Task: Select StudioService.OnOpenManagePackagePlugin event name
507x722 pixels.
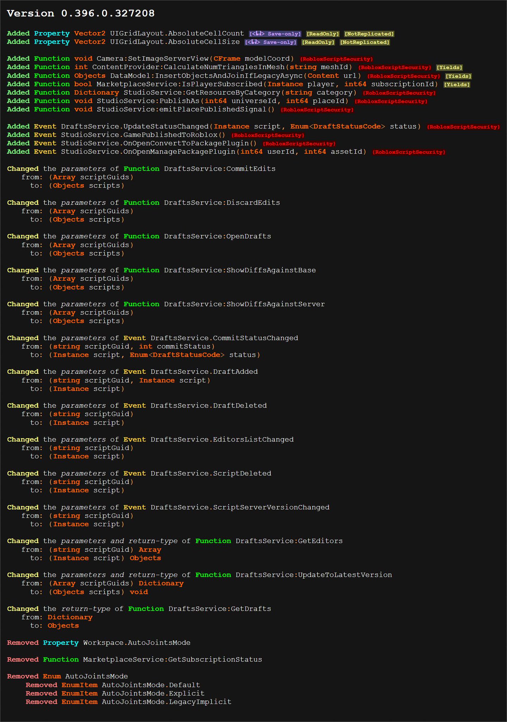Action: (x=148, y=152)
